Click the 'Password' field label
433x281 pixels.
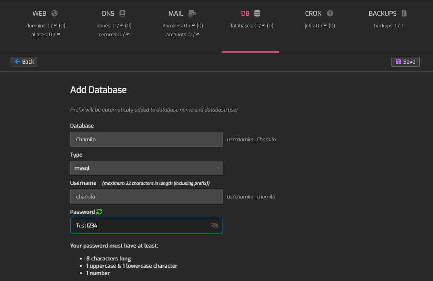point(82,212)
